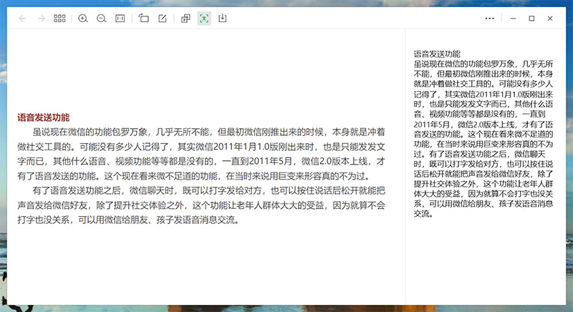Click extracted line starting 系，可以用微信给朋友
573x312 pixels.
pos(483,204)
